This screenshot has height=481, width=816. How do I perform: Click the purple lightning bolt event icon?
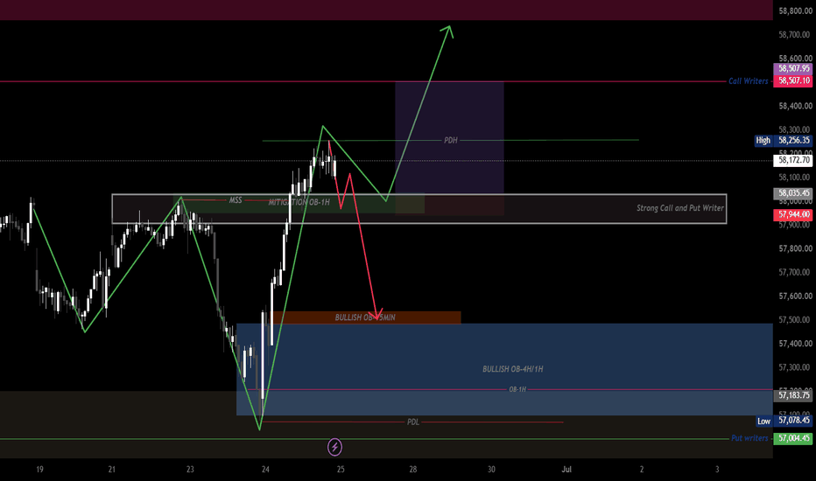point(334,447)
